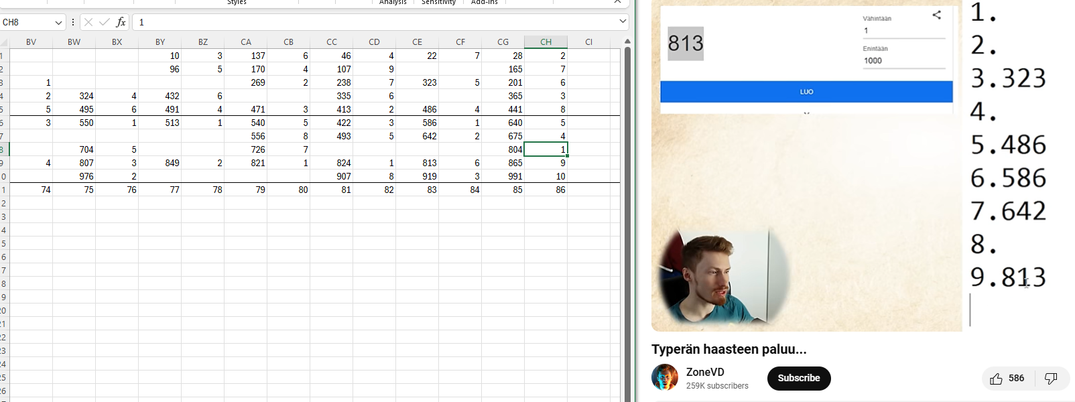Select column header BZ
This screenshot has height=402, width=1075.
point(202,42)
